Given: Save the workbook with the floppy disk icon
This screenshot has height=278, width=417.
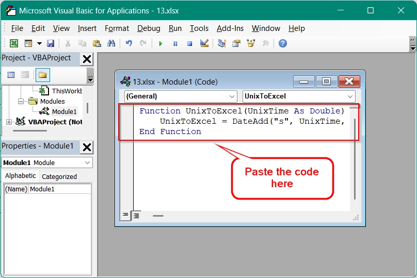Looking at the screenshot, I should [x=51, y=43].
